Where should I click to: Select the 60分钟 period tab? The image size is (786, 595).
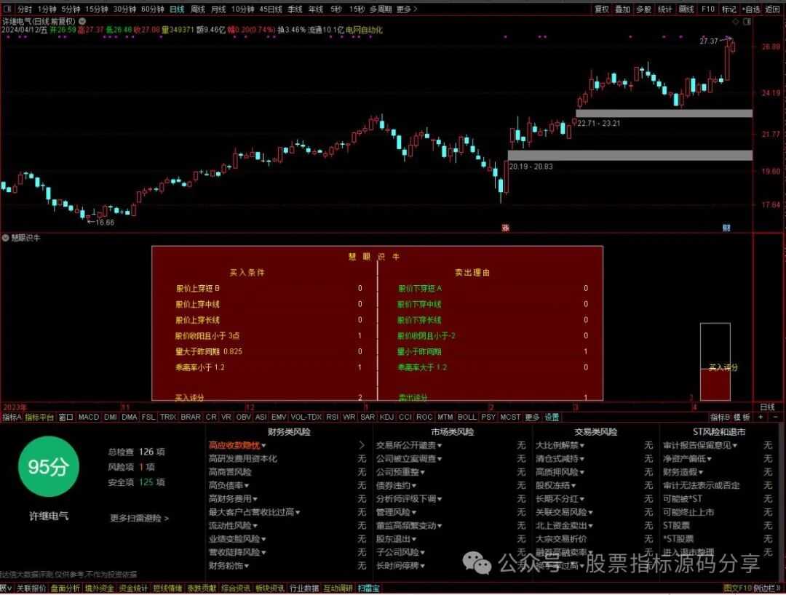(152, 9)
